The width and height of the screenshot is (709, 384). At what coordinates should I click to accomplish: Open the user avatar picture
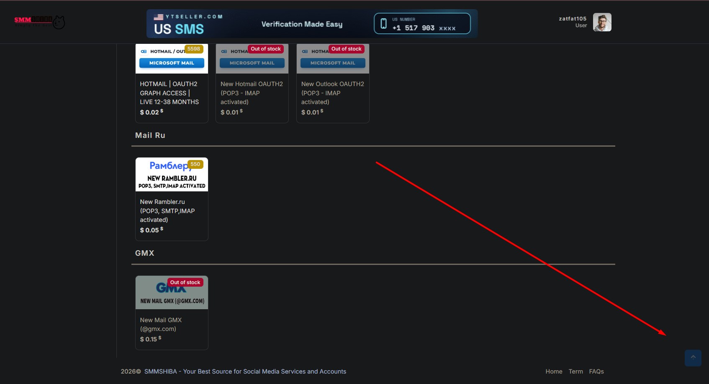pos(602,22)
